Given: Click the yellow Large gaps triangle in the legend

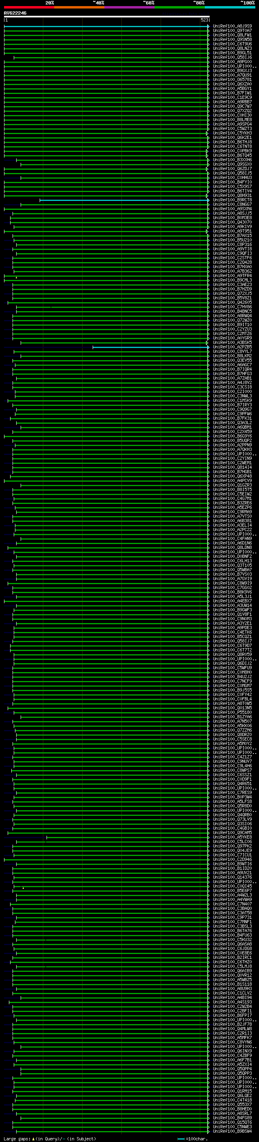Looking at the screenshot, I should (33, 1139).
